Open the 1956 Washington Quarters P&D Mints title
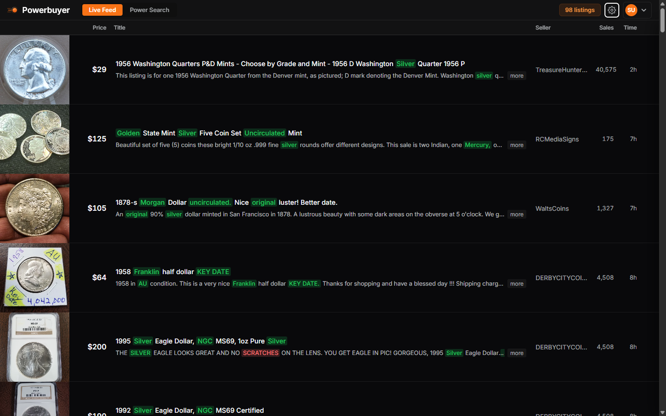Image resolution: width=666 pixels, height=416 pixels. click(x=290, y=64)
